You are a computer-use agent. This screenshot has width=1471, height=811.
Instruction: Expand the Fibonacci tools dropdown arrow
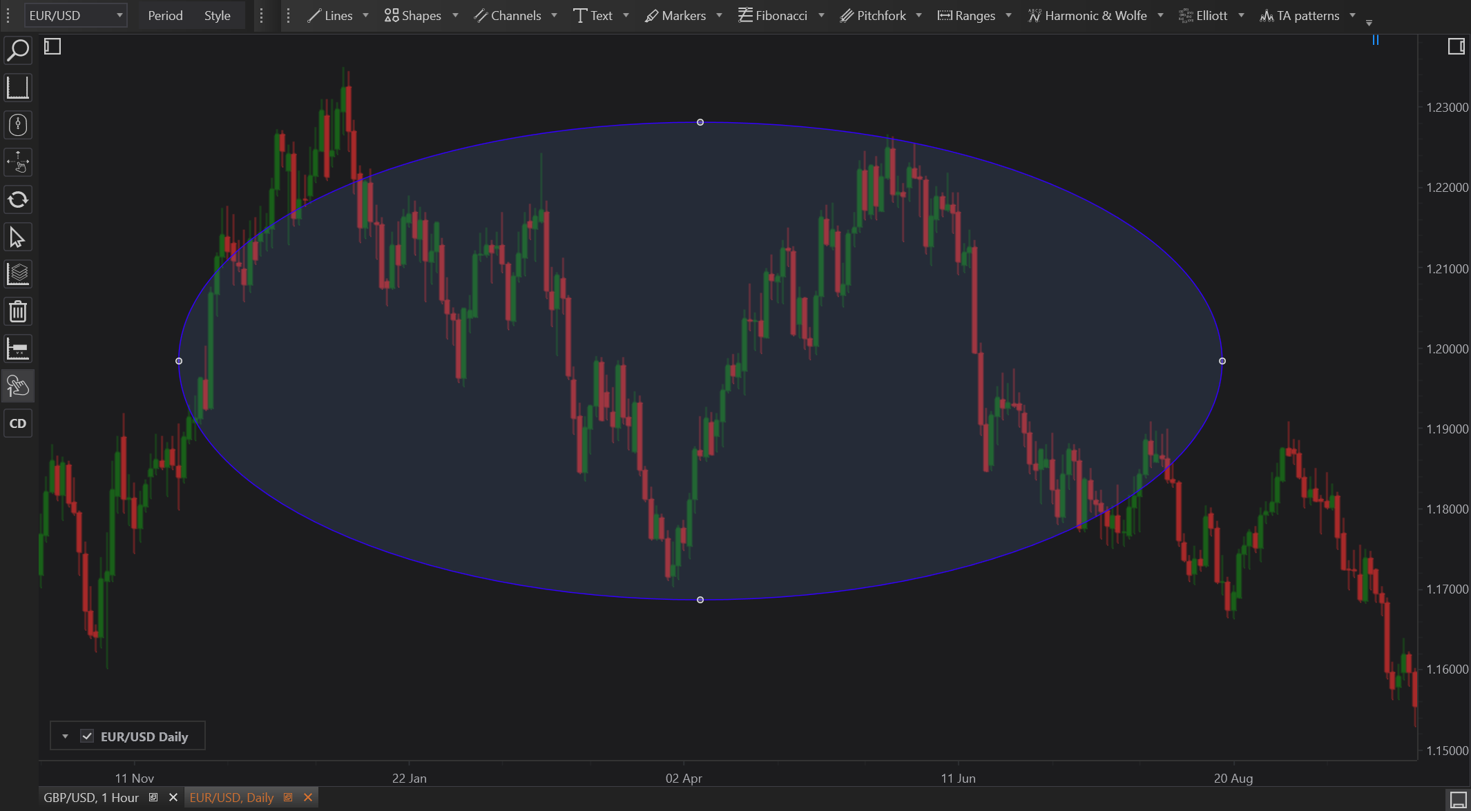pyautogui.click(x=821, y=15)
